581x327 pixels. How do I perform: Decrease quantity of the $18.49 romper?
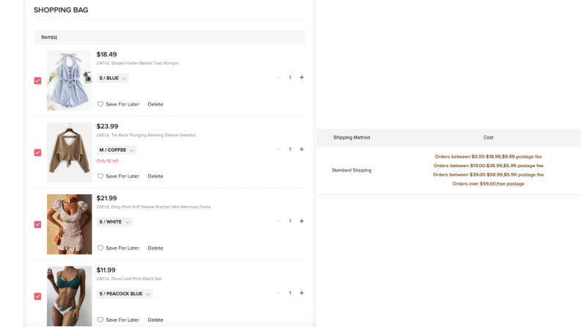(x=279, y=78)
